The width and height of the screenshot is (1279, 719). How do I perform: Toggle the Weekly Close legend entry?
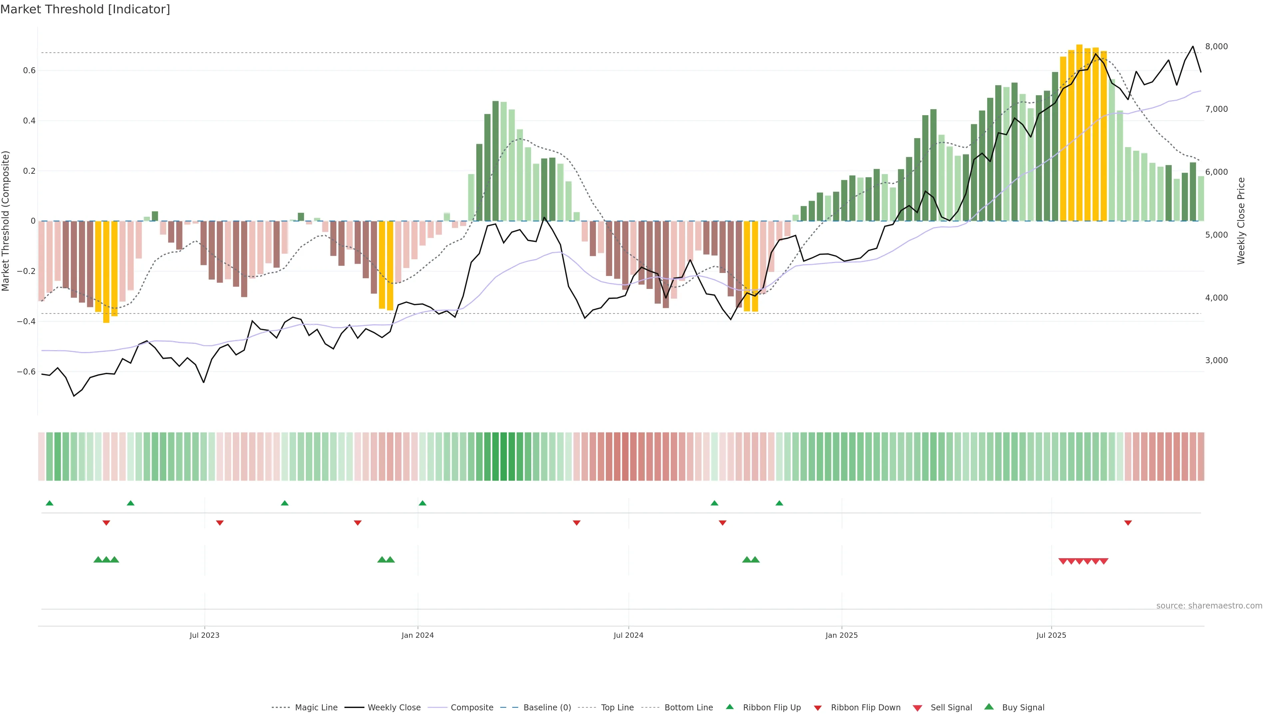point(394,708)
